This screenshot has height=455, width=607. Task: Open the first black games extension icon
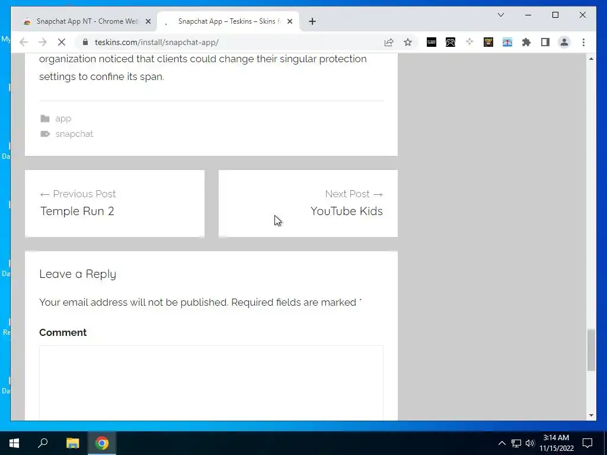click(x=432, y=42)
